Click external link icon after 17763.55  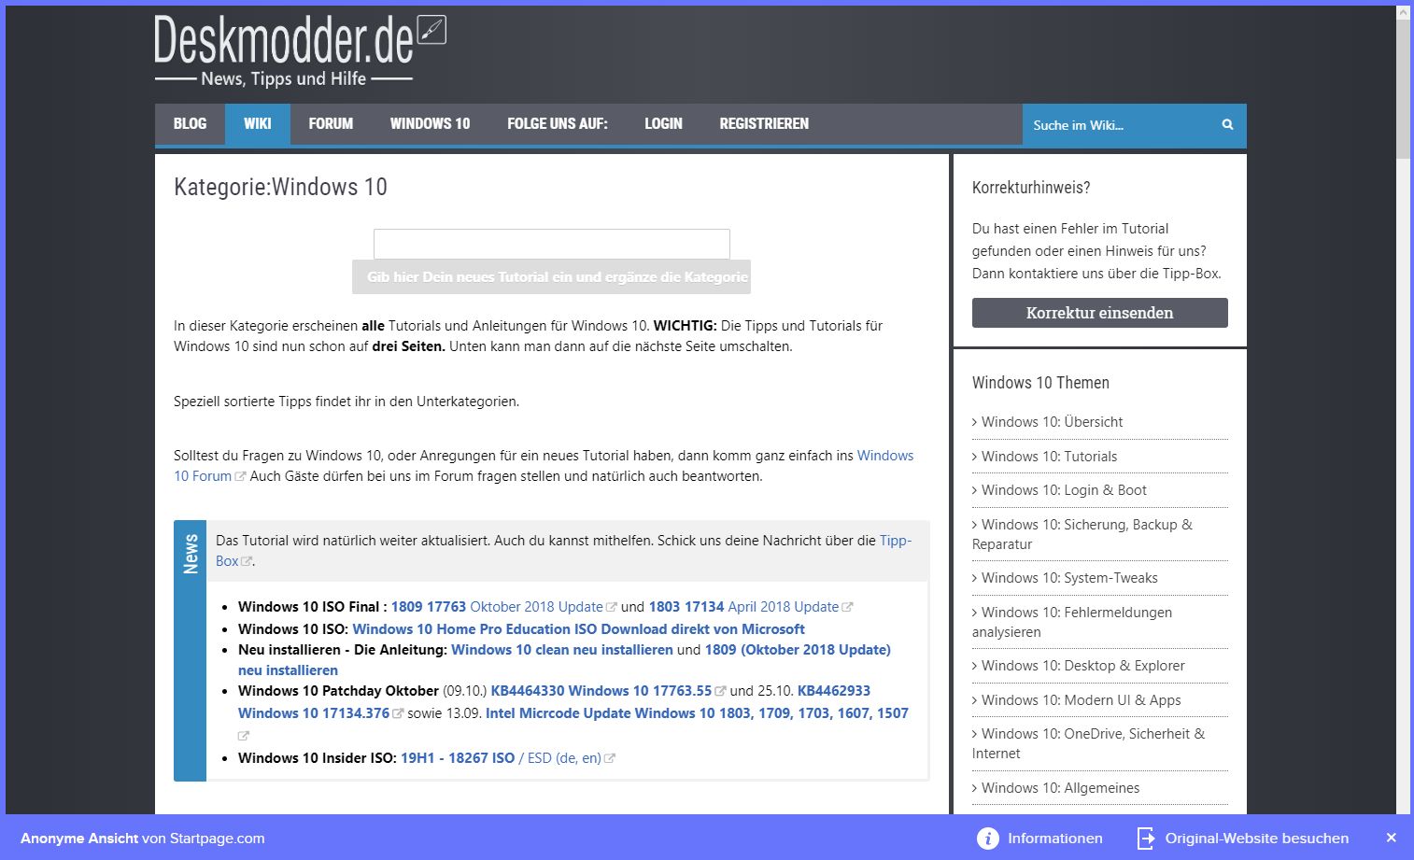[720, 691]
